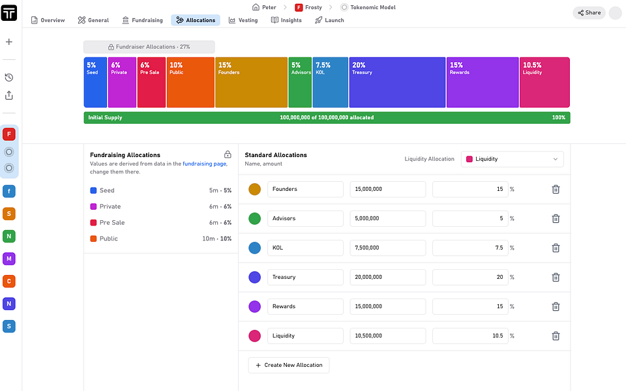Click the Share button
Screen dimensions: 626x391
589,12
